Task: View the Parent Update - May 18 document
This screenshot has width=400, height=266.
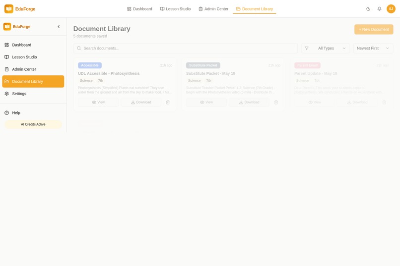Action: coord(315,102)
